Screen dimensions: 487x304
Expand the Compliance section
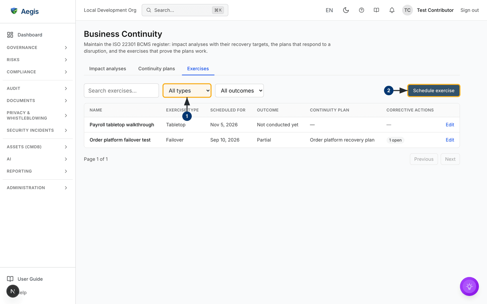38,72
